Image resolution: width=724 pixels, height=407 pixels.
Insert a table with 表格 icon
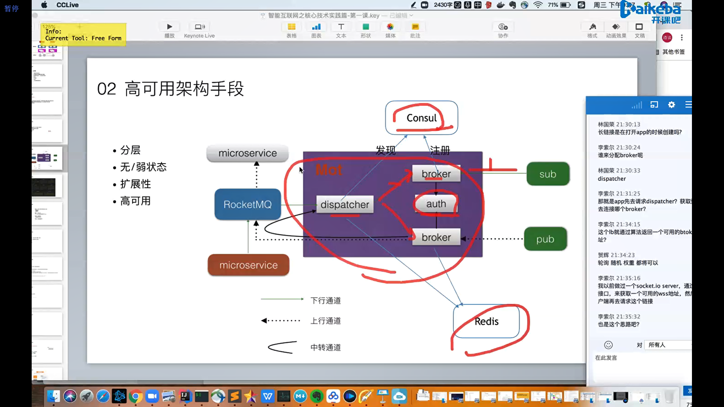coord(291,27)
